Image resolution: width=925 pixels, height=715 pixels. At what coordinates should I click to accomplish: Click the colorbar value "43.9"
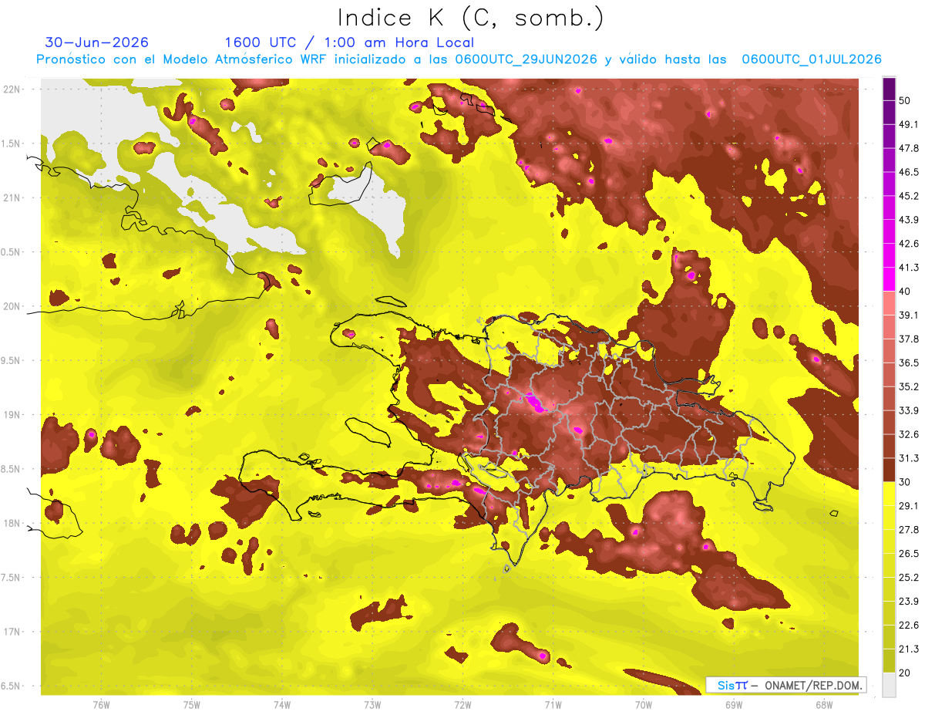click(x=909, y=220)
